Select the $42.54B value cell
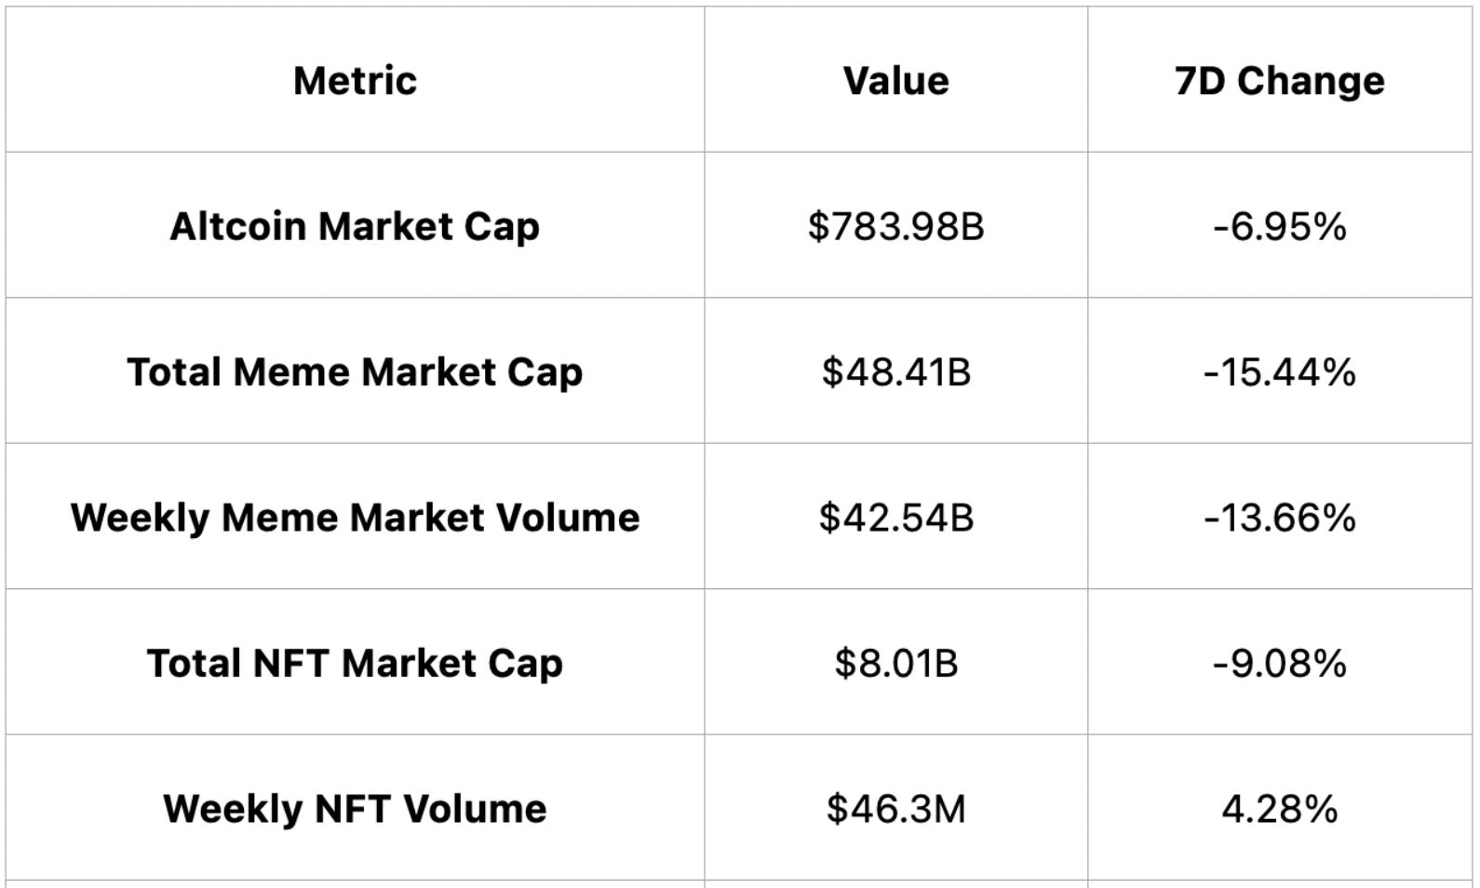This screenshot has height=888, width=1480. click(895, 517)
